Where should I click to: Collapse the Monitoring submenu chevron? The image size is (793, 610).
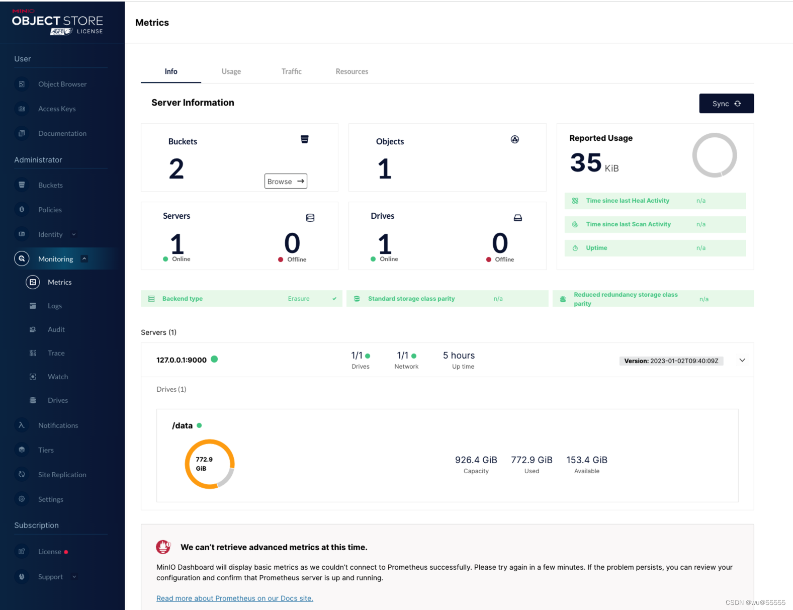point(84,259)
